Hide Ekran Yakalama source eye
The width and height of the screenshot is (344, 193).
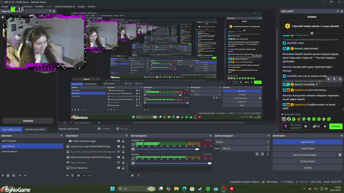pyautogui.click(x=119, y=168)
